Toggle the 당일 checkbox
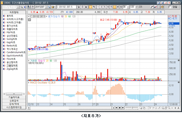 point(170,7)
